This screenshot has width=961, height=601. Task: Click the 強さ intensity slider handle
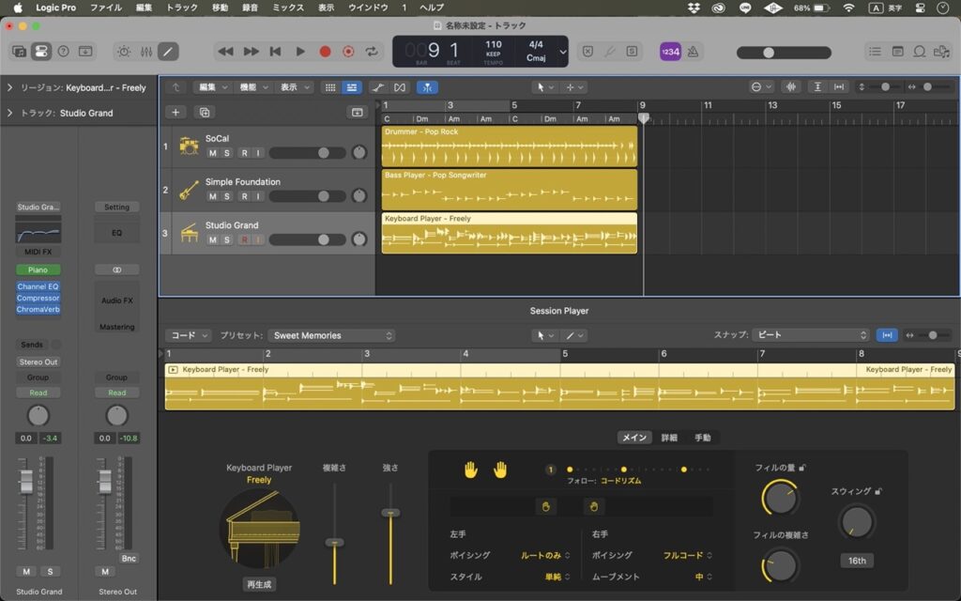pos(390,513)
